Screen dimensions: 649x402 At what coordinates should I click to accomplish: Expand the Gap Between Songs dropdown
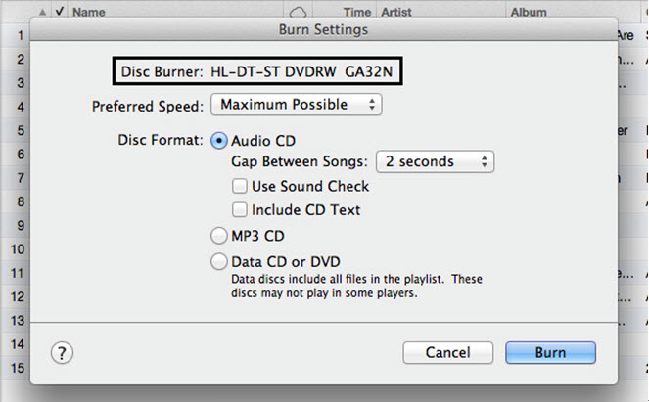436,161
